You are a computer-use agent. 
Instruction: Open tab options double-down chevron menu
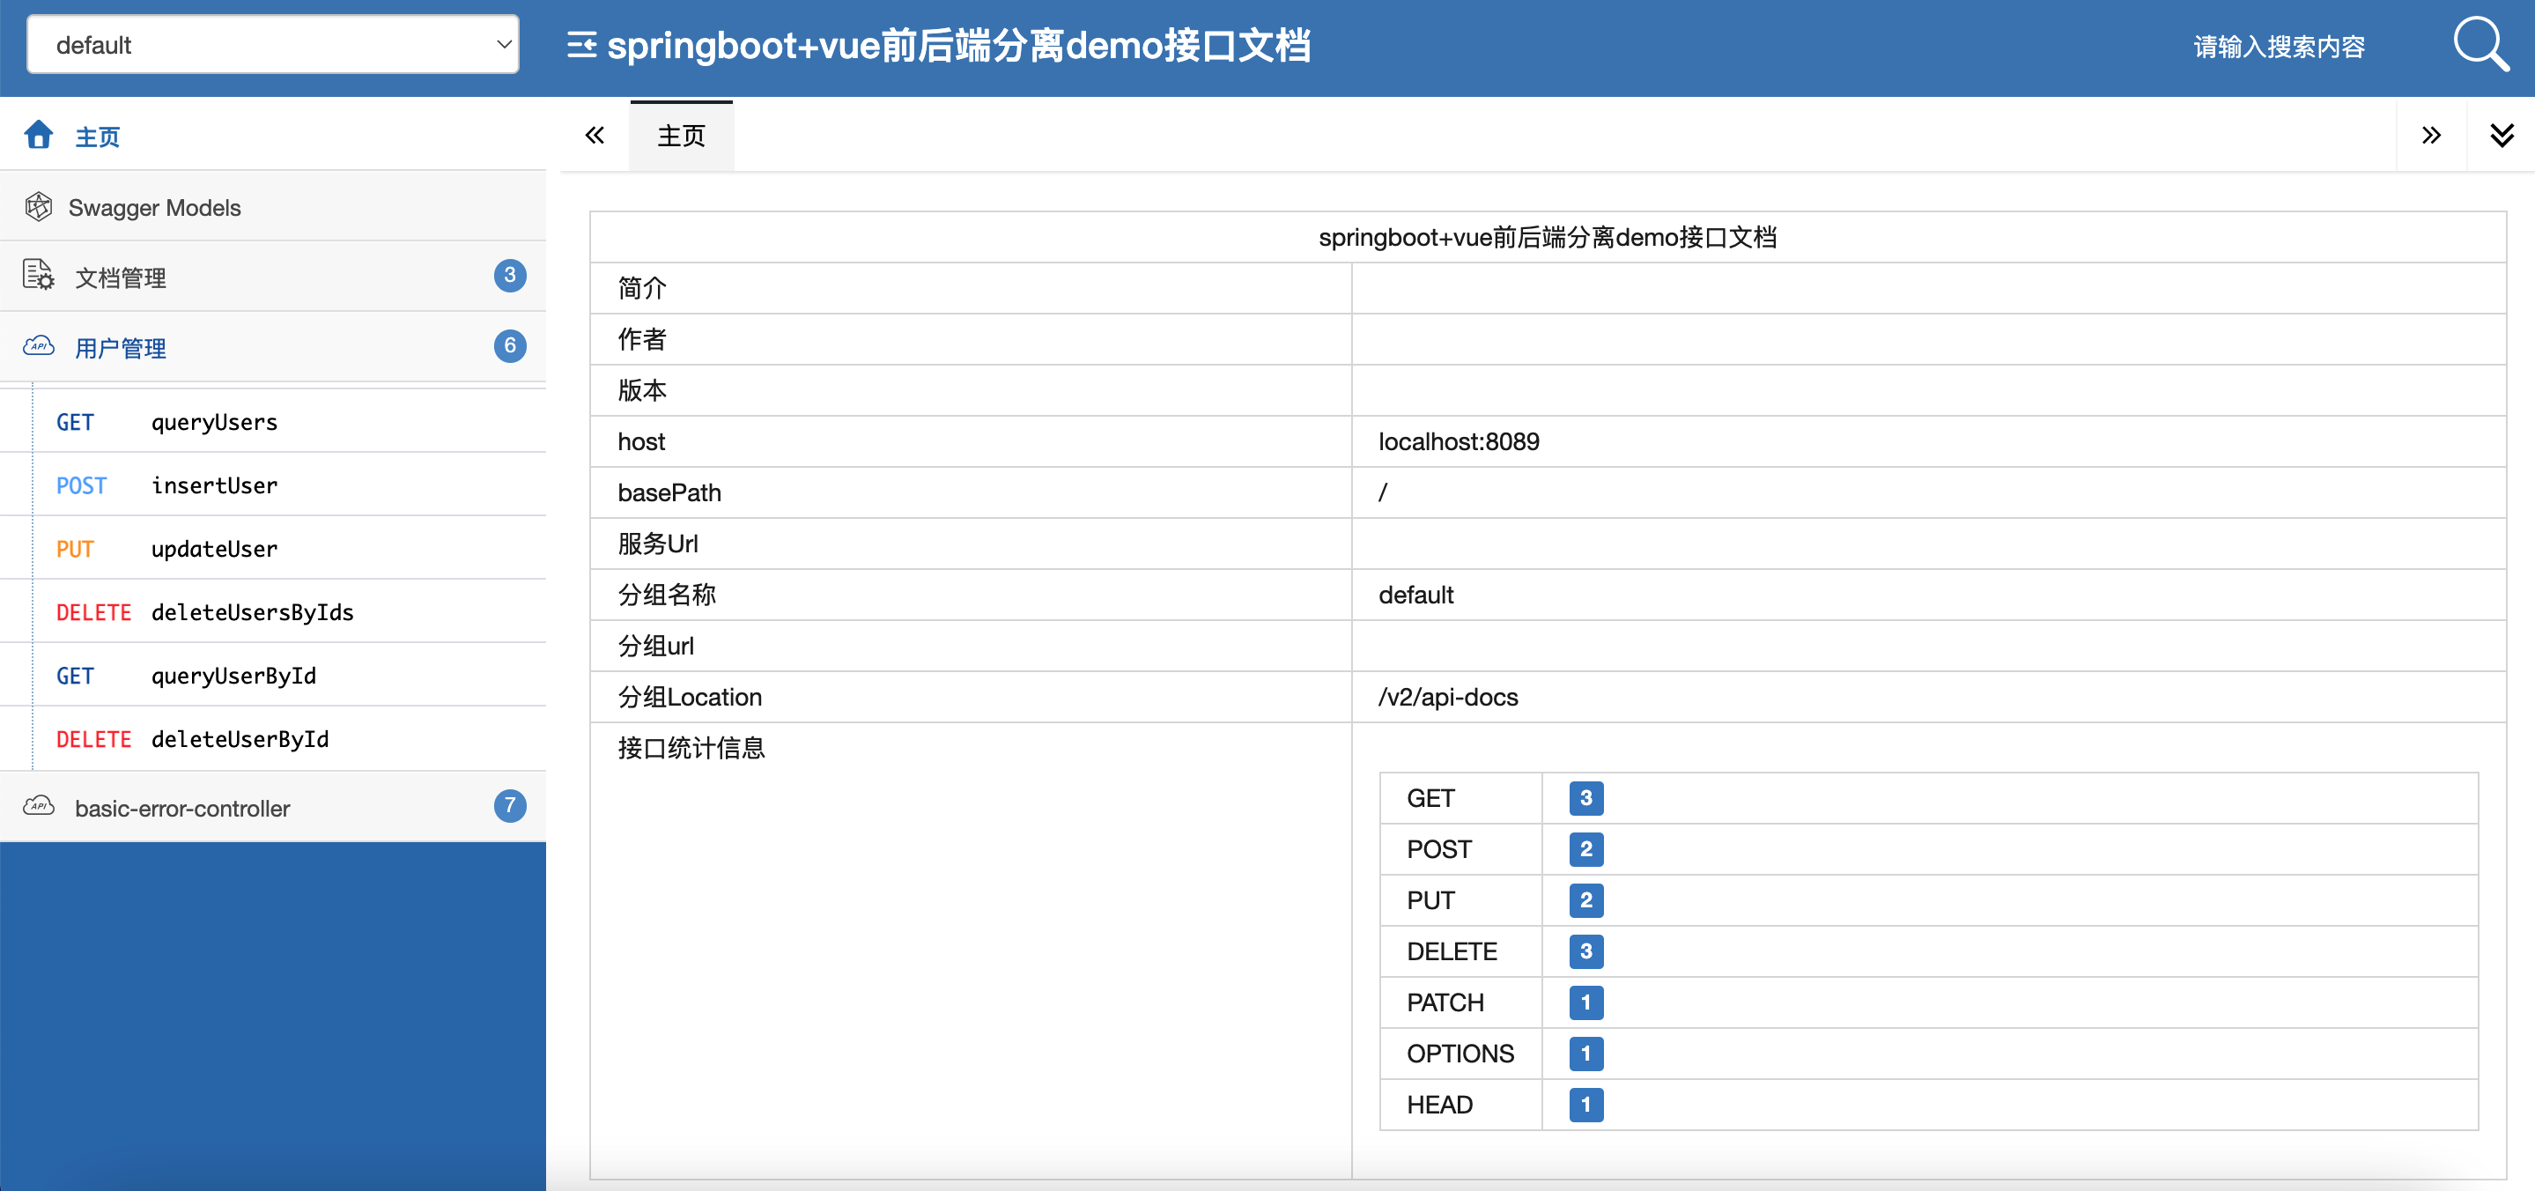click(x=2501, y=135)
